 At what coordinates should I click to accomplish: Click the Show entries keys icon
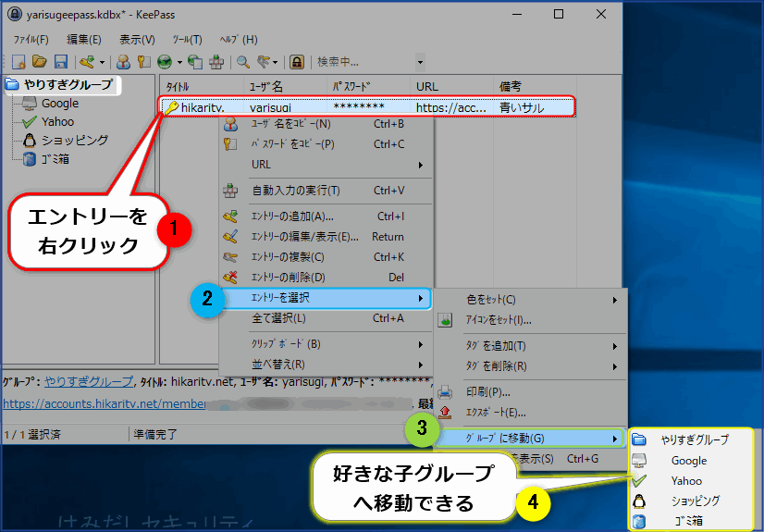[263, 62]
